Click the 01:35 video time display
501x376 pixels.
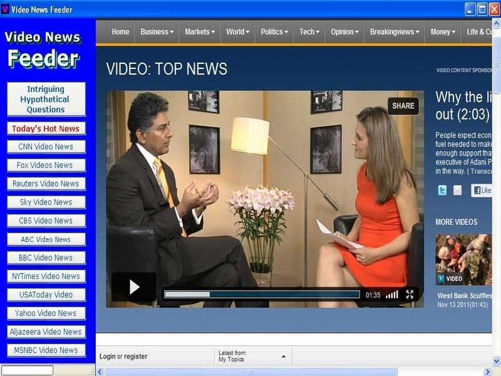(x=373, y=295)
